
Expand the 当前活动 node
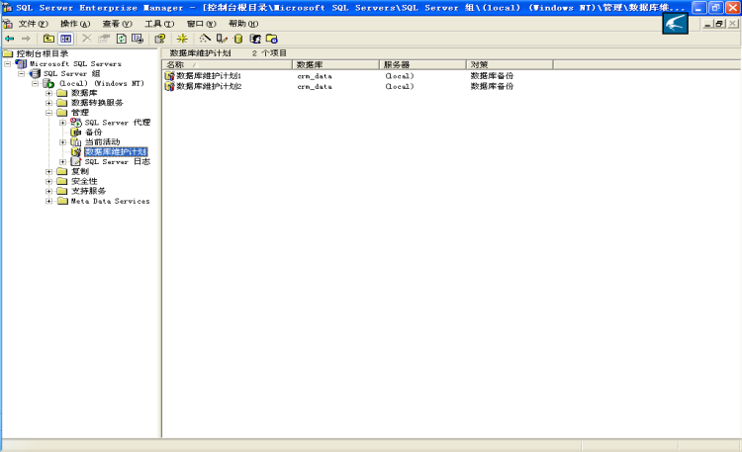pos(62,142)
